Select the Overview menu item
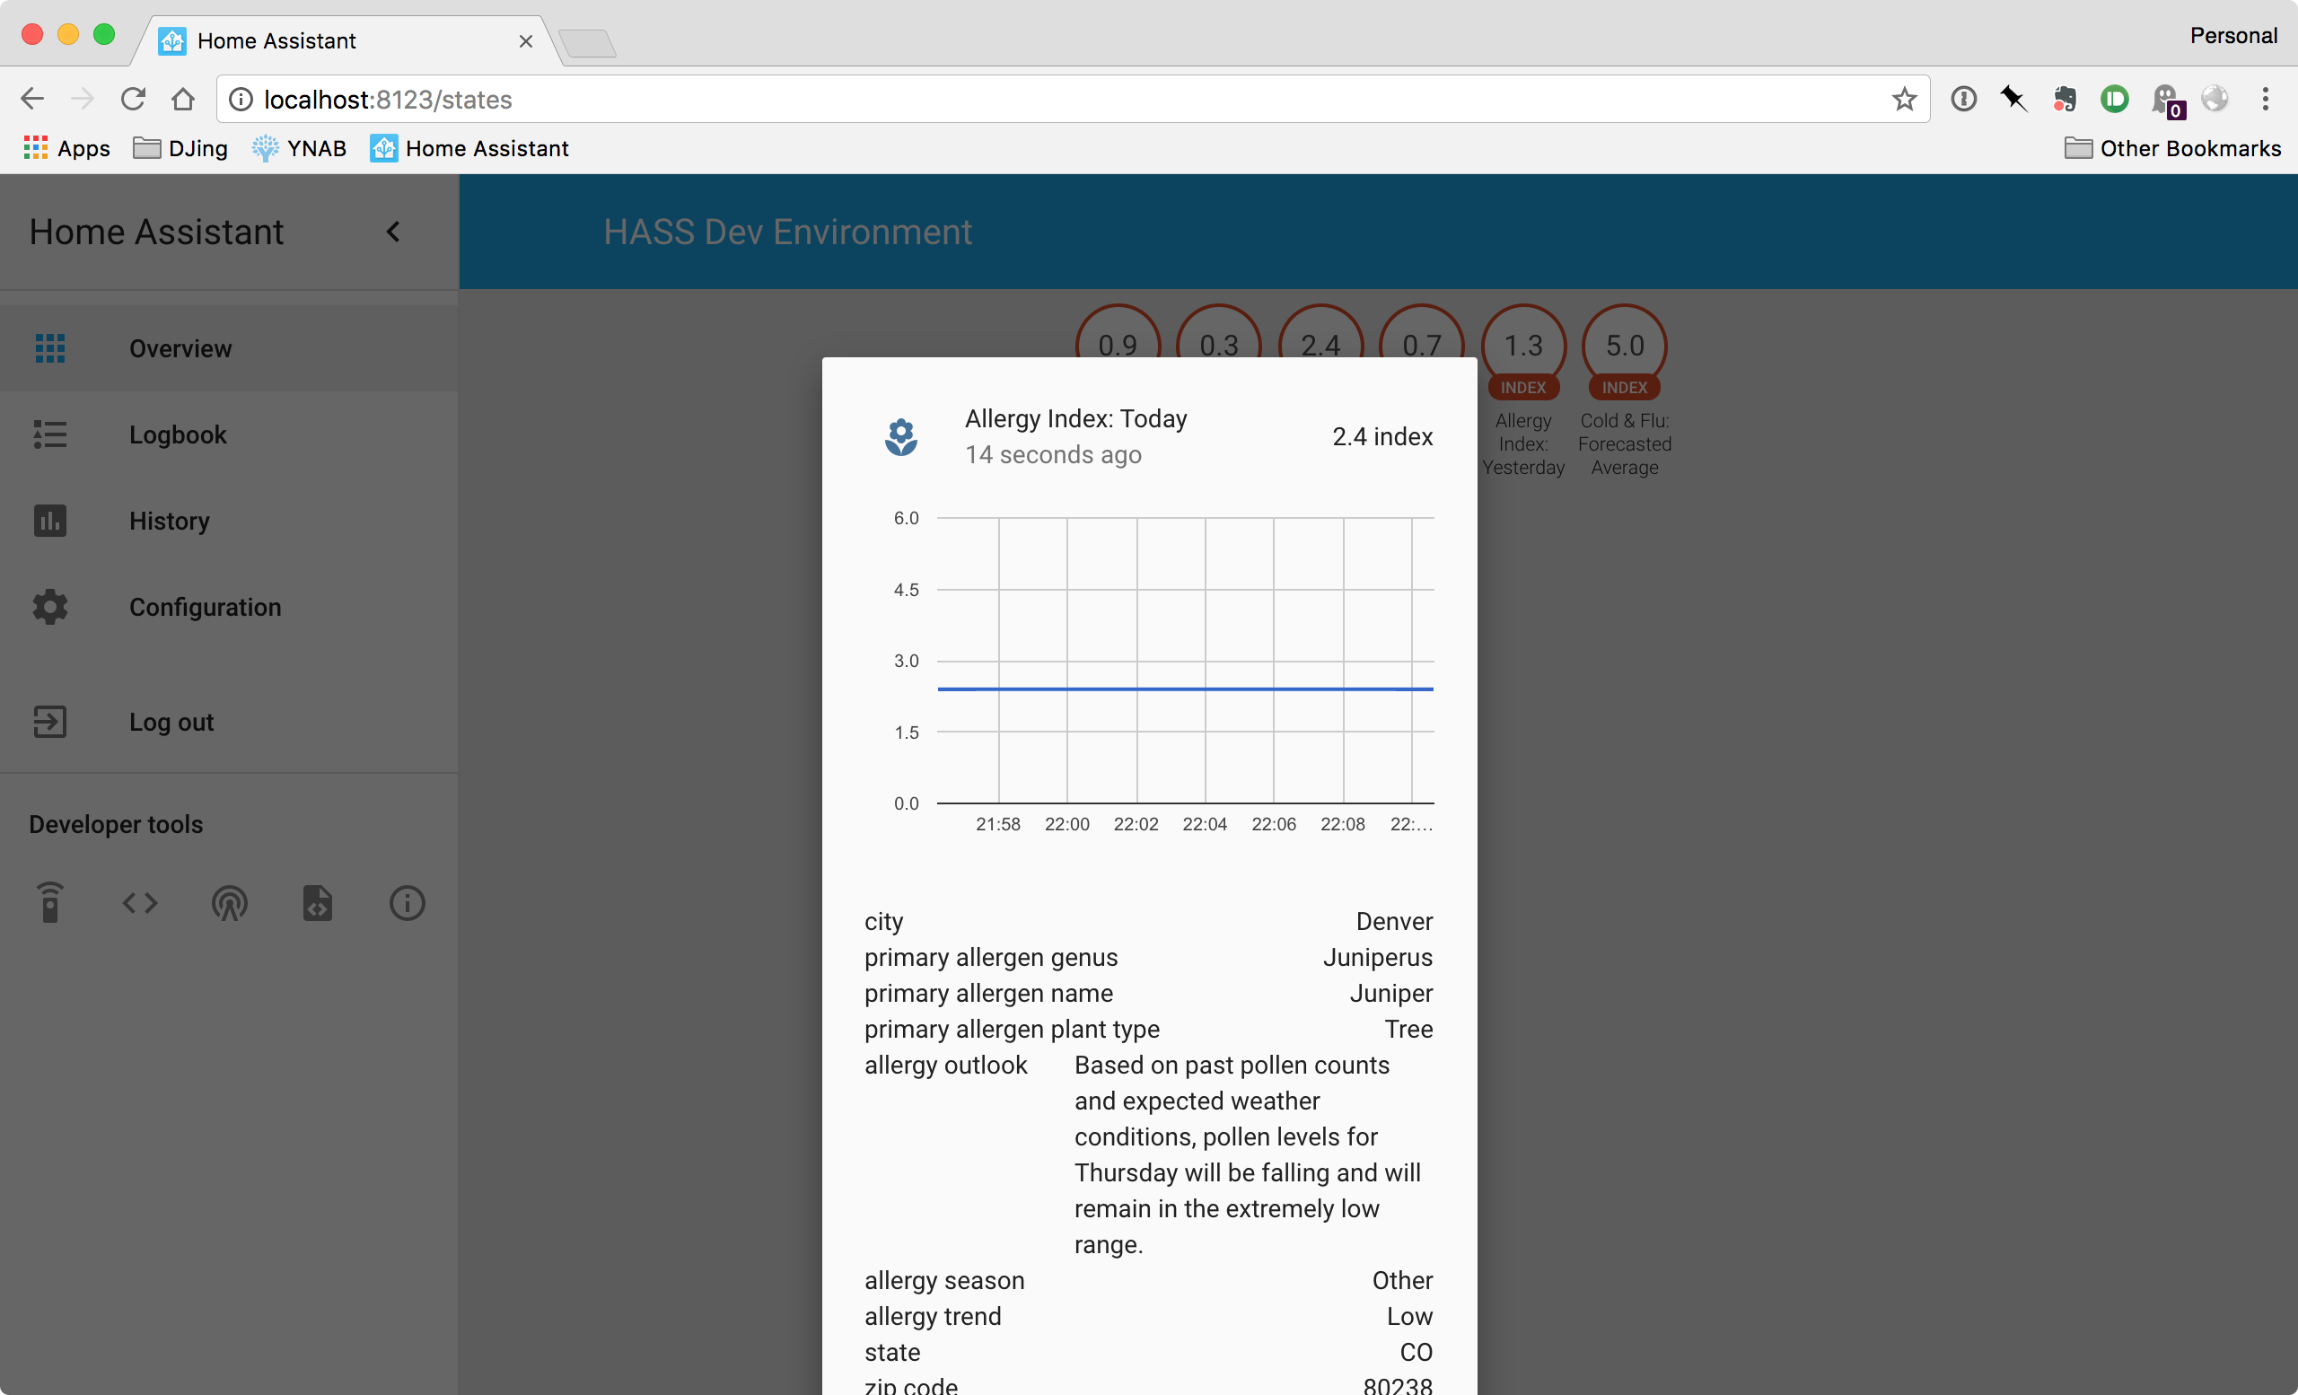The height and width of the screenshot is (1395, 2298). click(x=229, y=347)
